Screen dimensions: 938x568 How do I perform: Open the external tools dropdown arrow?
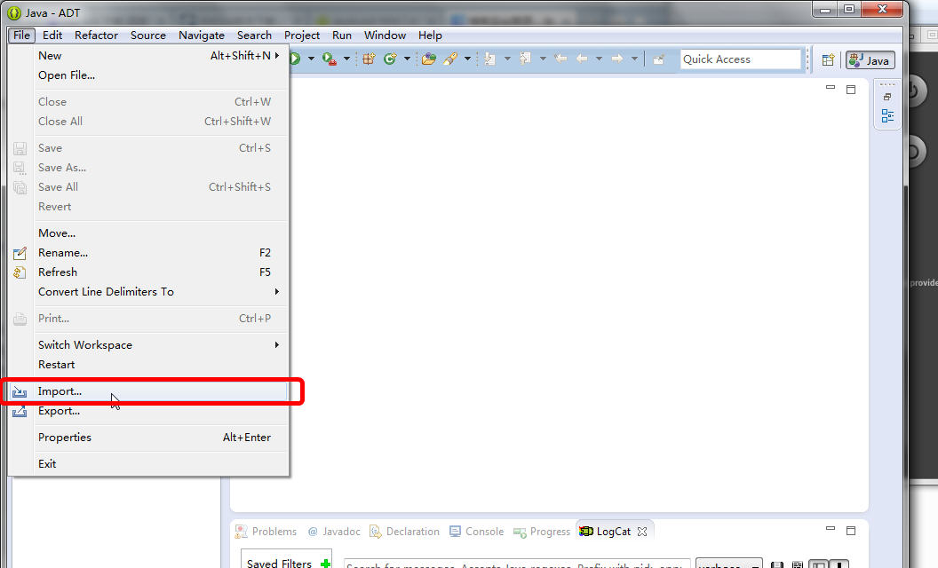tap(346, 59)
